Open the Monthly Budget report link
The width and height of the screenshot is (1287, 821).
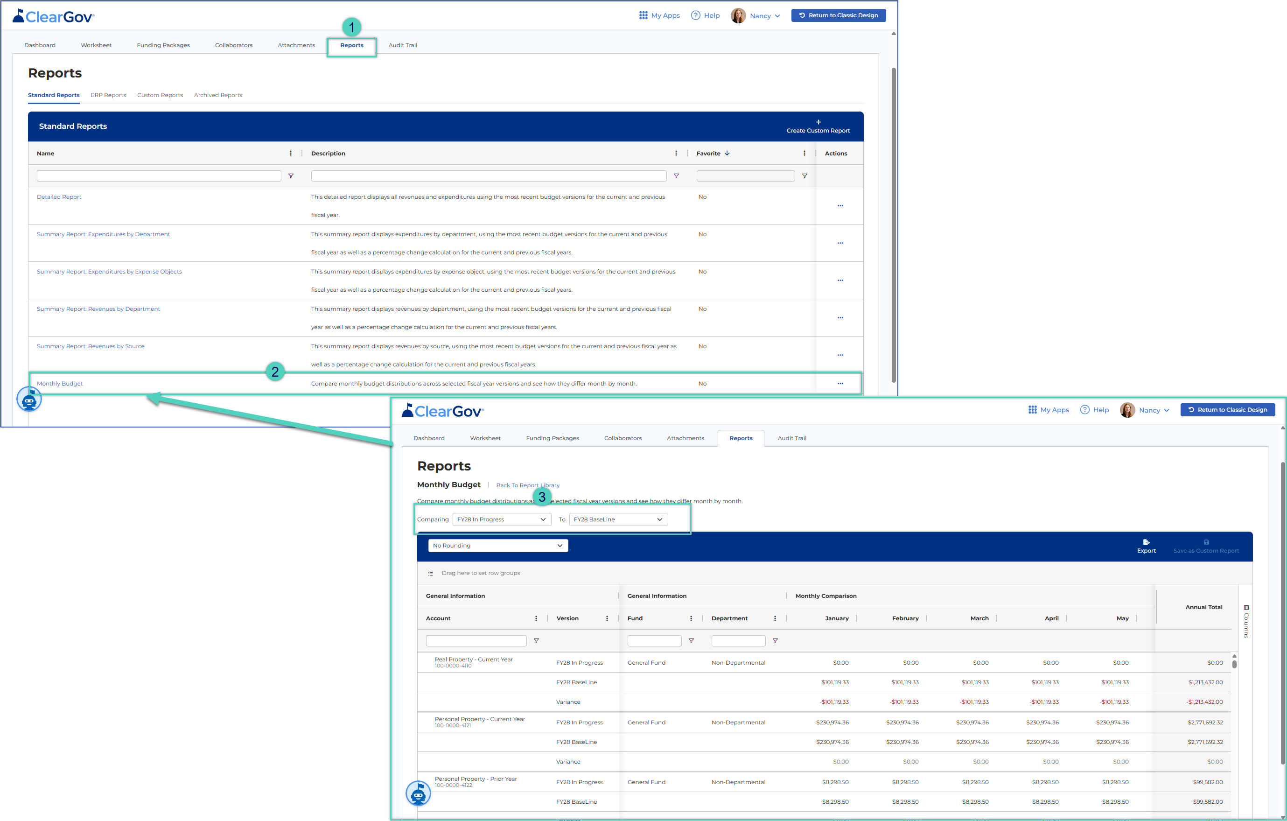click(60, 384)
